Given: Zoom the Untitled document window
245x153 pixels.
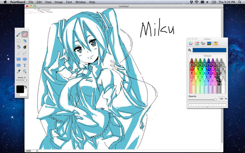Looking at the screenshot, I should (35, 6).
